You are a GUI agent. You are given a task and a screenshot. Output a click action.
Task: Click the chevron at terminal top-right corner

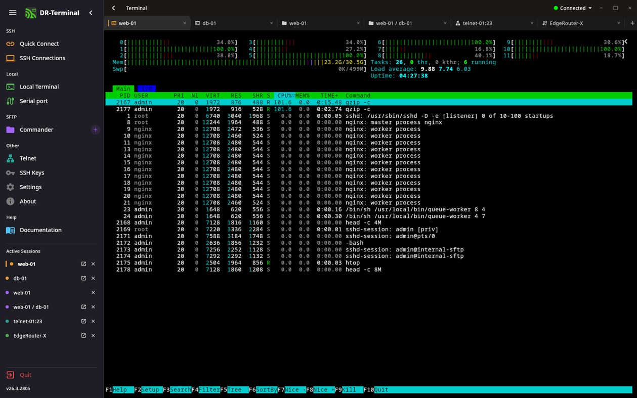(626, 42)
